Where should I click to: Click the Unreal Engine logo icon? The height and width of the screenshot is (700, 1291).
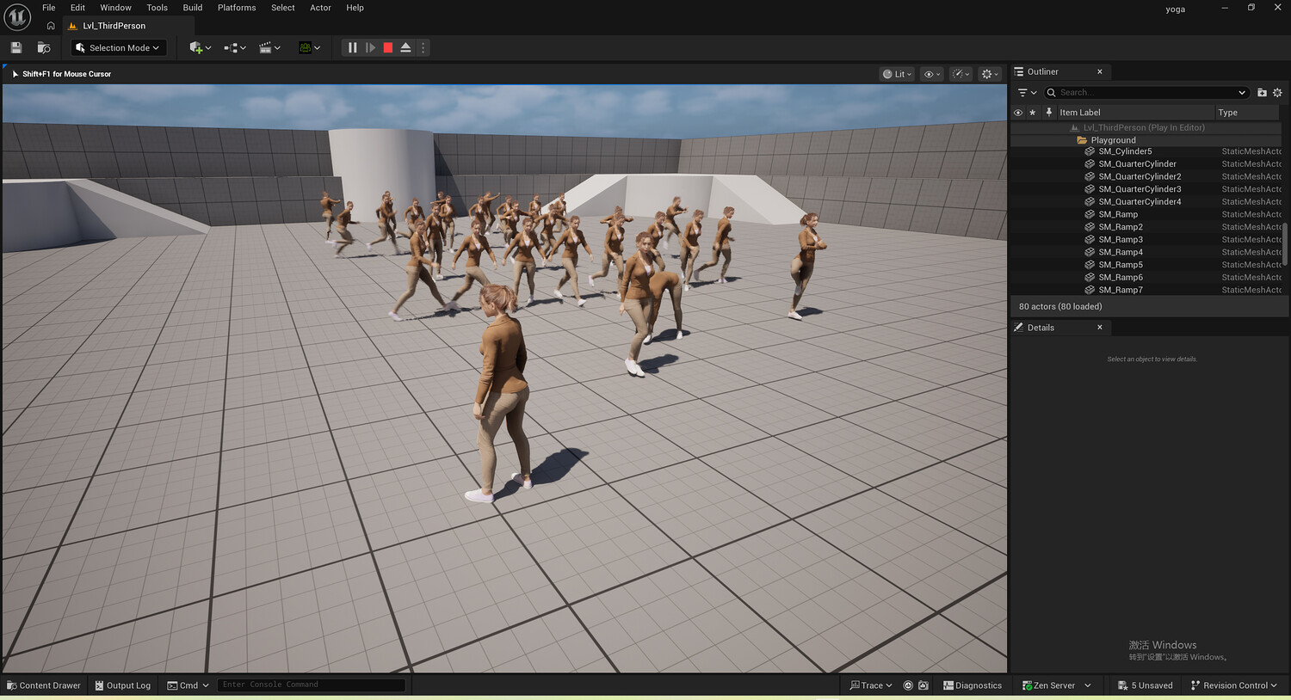[x=17, y=16]
